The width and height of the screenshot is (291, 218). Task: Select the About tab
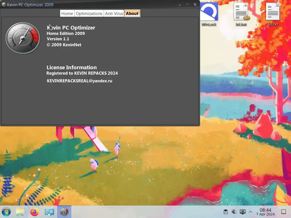[x=132, y=14]
